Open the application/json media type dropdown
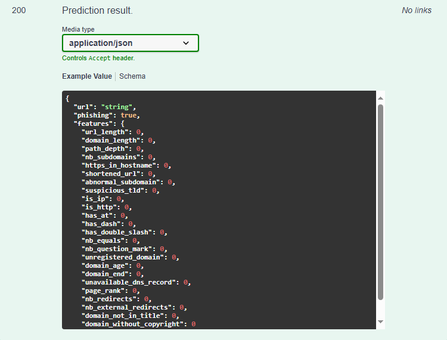 (130, 43)
